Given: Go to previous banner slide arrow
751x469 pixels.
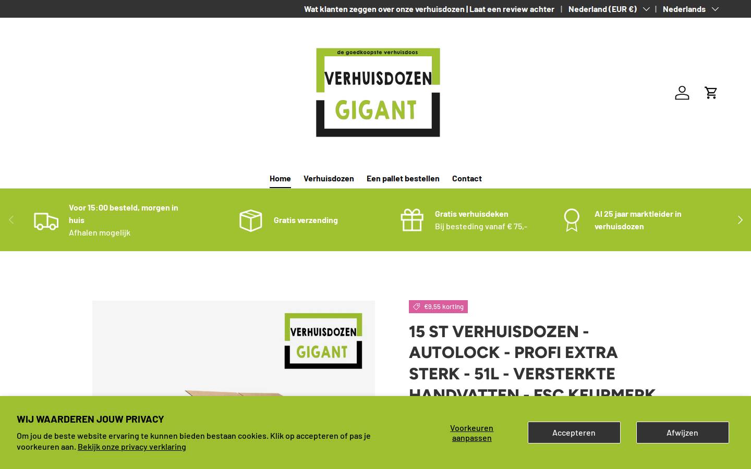Looking at the screenshot, I should [11, 220].
